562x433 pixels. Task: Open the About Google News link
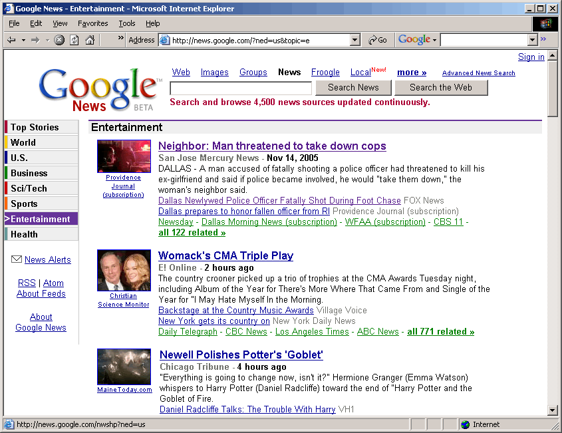(41, 322)
